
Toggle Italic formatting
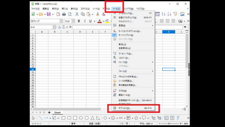tap(85, 21)
